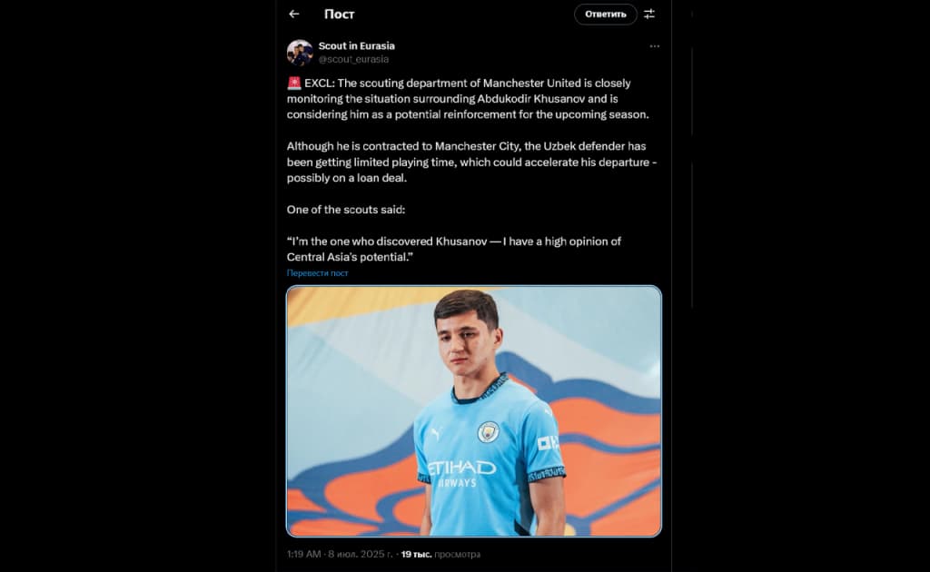Go back using the left arrow
The height and width of the screenshot is (572, 930).
pos(294,15)
